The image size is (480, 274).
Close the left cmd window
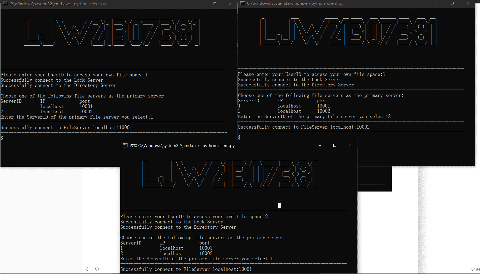click(x=230, y=4)
